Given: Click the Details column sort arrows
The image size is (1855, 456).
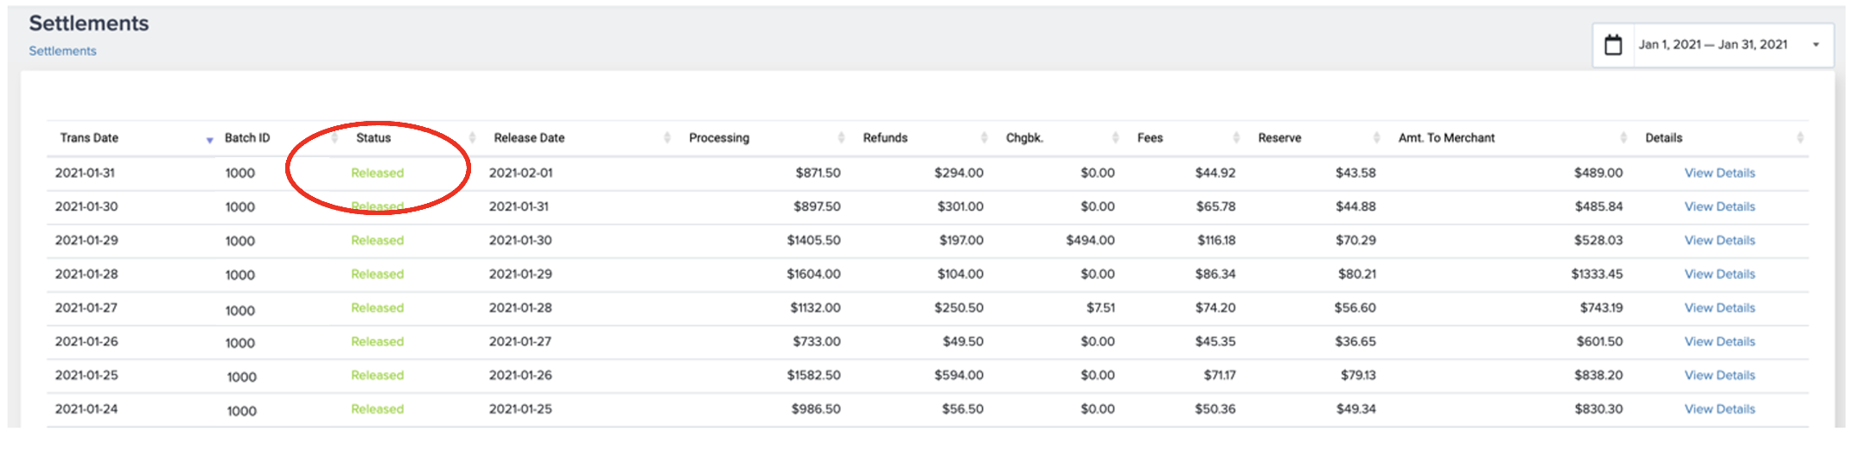Looking at the screenshot, I should [1800, 138].
